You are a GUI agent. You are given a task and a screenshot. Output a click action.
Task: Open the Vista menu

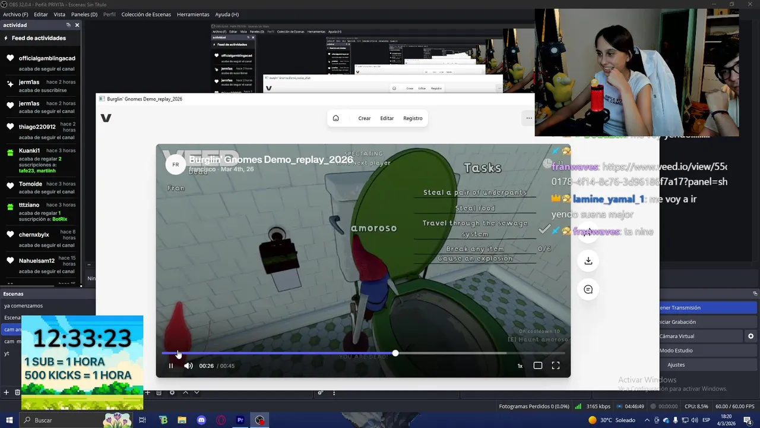pos(59,14)
